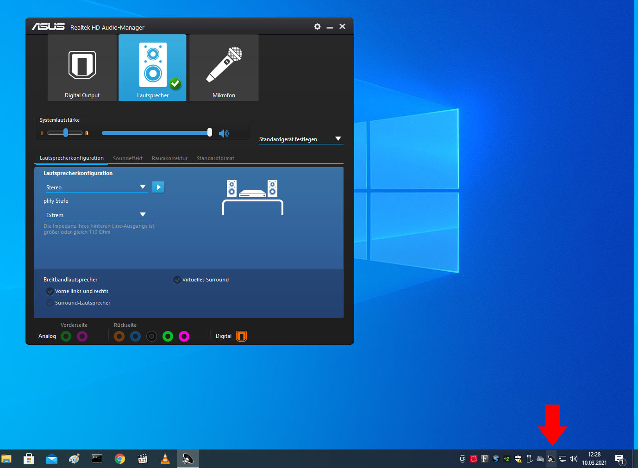Toggle Vorne links und rechts checkbox
Image resolution: width=638 pixels, height=468 pixels.
pyautogui.click(x=50, y=291)
